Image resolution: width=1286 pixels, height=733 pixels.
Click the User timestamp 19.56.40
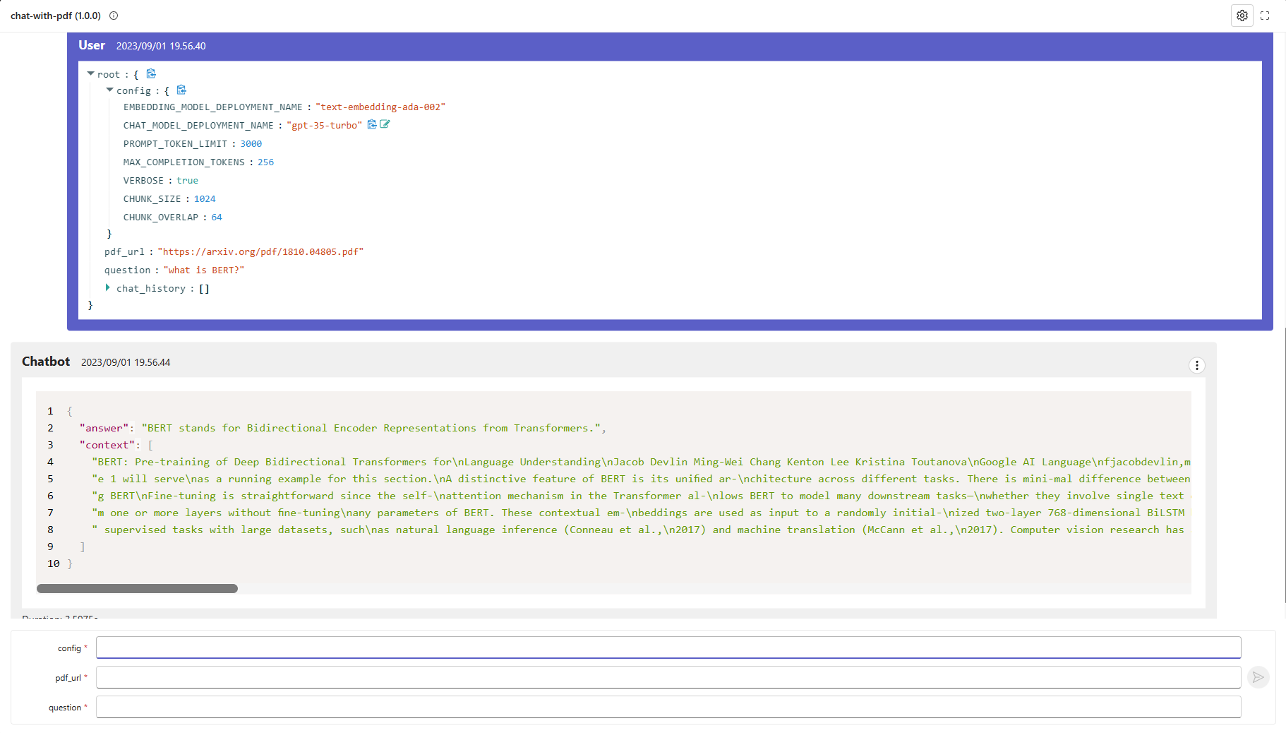[x=161, y=46]
